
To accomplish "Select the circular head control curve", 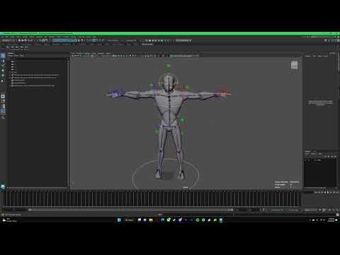I will tap(168, 81).
